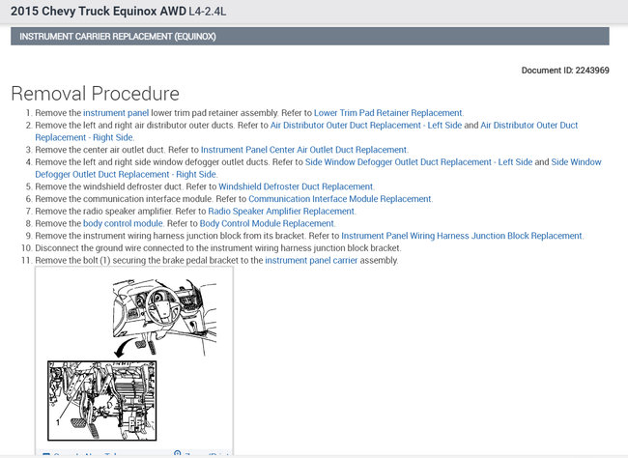Open Air Distributor Outer Duct Replacement - Right Side
Image resolution: width=628 pixels, height=458 pixels.
click(529, 126)
